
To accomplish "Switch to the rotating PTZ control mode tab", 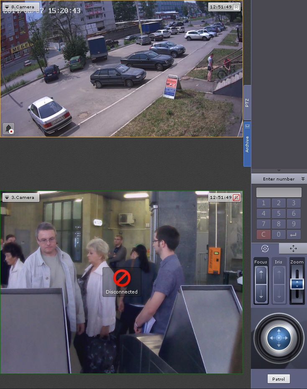I will tap(265, 248).
